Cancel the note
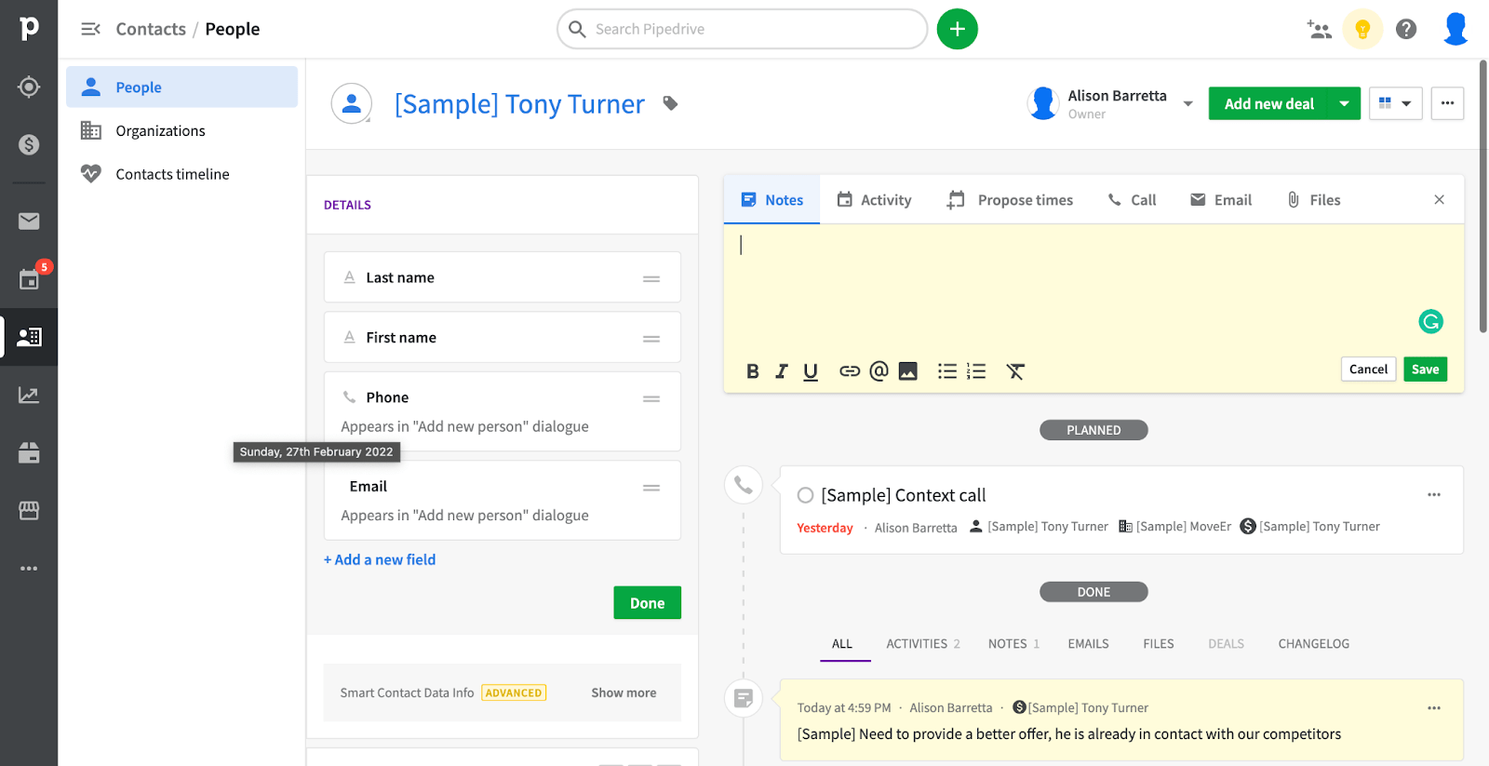Screen dimensions: 1489x766 point(1368,369)
